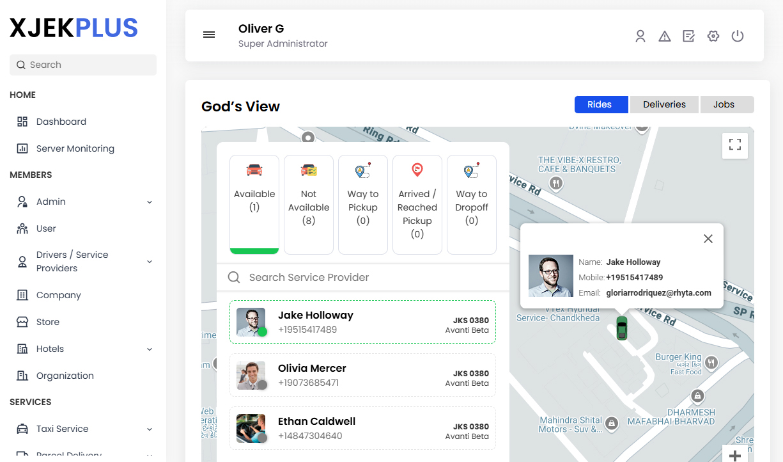Switch to the Deliveries tab
783x462 pixels.
(664, 104)
